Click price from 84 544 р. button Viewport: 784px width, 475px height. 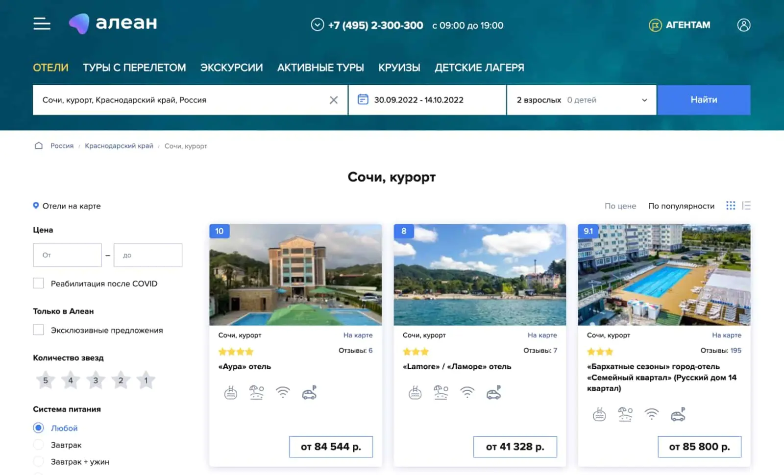coord(331,447)
